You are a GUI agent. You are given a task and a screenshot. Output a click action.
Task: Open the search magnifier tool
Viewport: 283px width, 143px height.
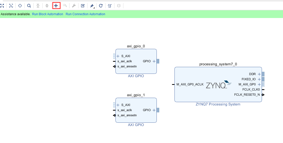click(x=29, y=6)
